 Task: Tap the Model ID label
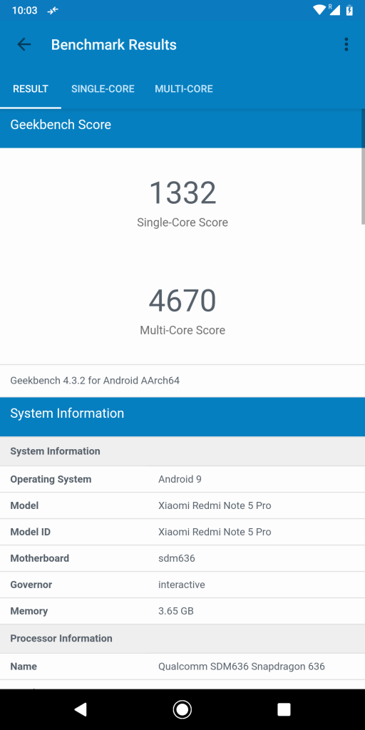30,532
